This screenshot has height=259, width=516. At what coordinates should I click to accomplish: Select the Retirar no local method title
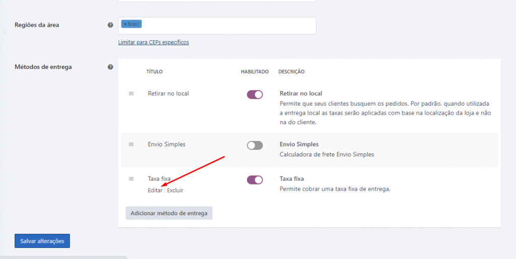pos(168,94)
